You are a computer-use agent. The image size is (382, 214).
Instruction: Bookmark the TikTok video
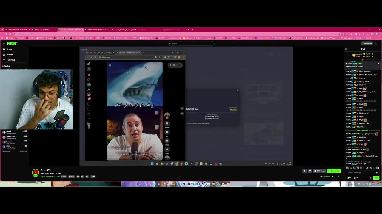tap(167, 141)
